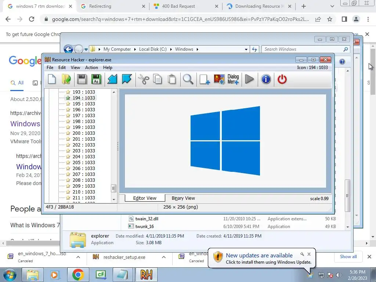Open the File menu in Resource Hacker
Screen dimensions: 376x282
coord(50,68)
